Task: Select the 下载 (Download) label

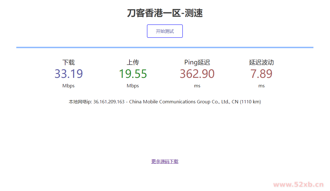Action: point(69,62)
